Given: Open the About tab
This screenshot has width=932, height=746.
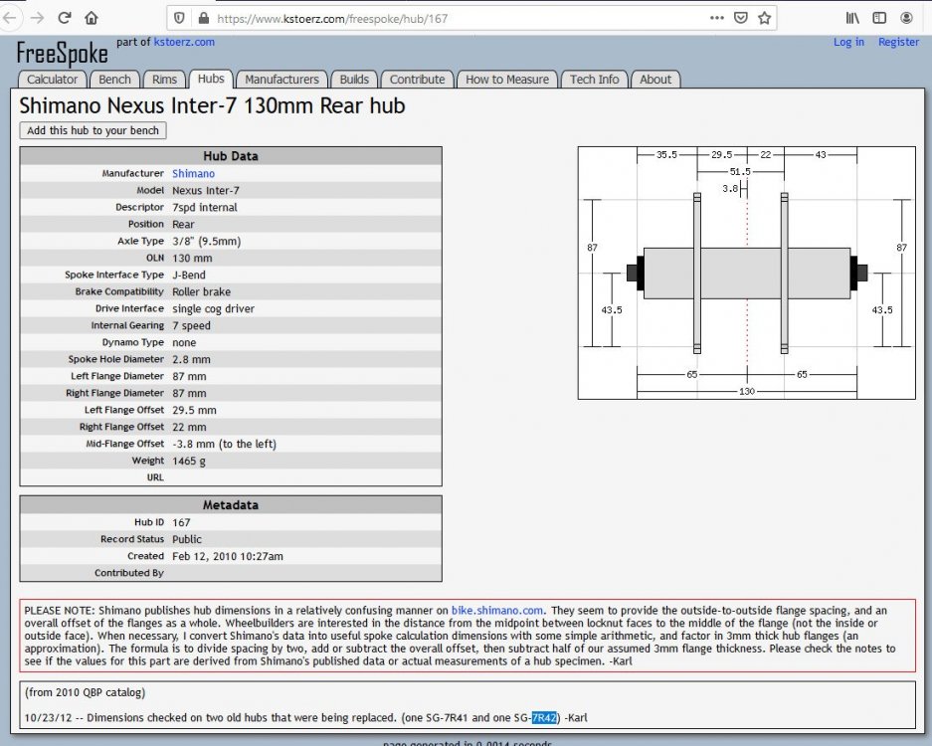Looking at the screenshot, I should pyautogui.click(x=655, y=79).
